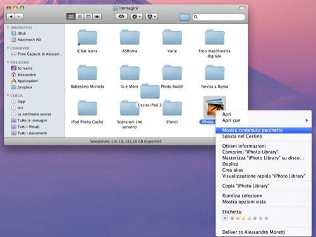Collapse the POSIZIONI sidebar section
The height and width of the screenshot is (237, 316).
pyautogui.click(x=8, y=63)
